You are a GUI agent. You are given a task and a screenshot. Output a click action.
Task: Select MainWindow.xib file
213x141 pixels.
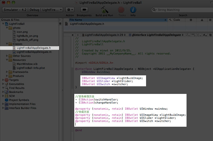click(x=27, y=64)
